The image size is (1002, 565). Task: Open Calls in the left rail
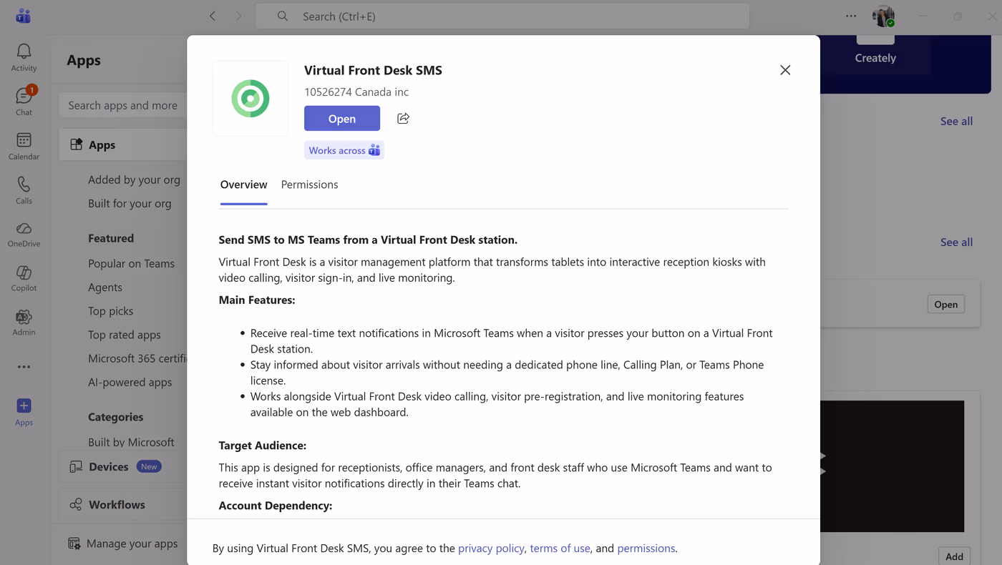24,190
